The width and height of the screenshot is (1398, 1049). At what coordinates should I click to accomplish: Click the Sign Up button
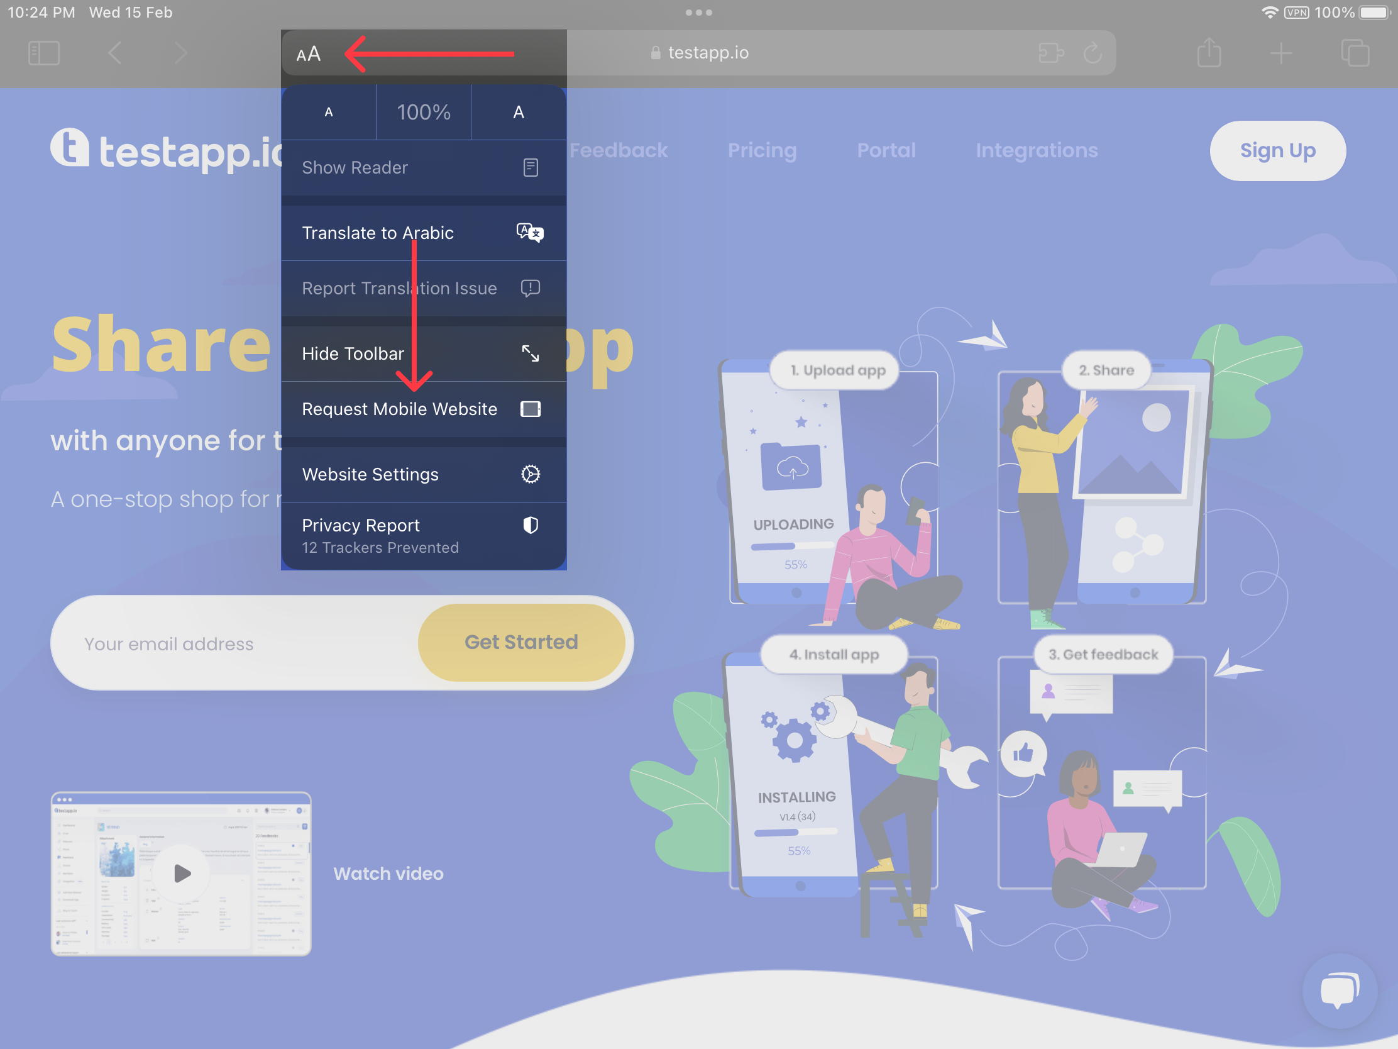1277,150
